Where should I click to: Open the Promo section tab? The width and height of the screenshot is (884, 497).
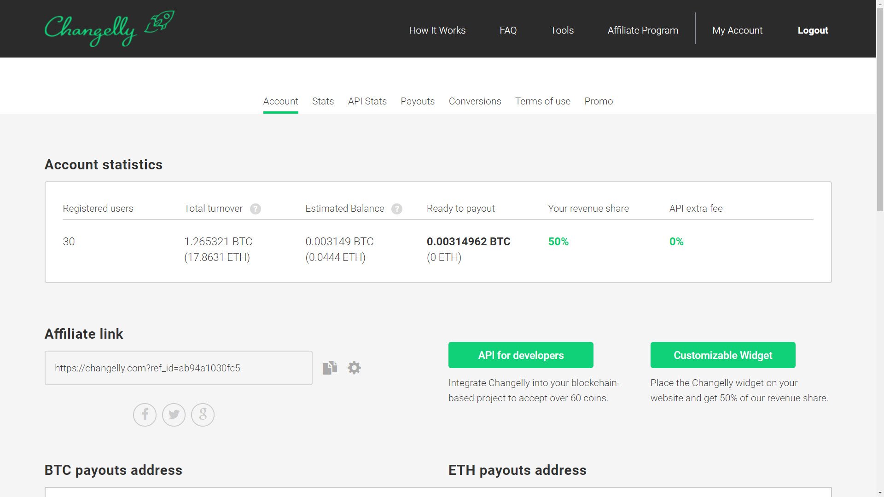[x=599, y=101]
